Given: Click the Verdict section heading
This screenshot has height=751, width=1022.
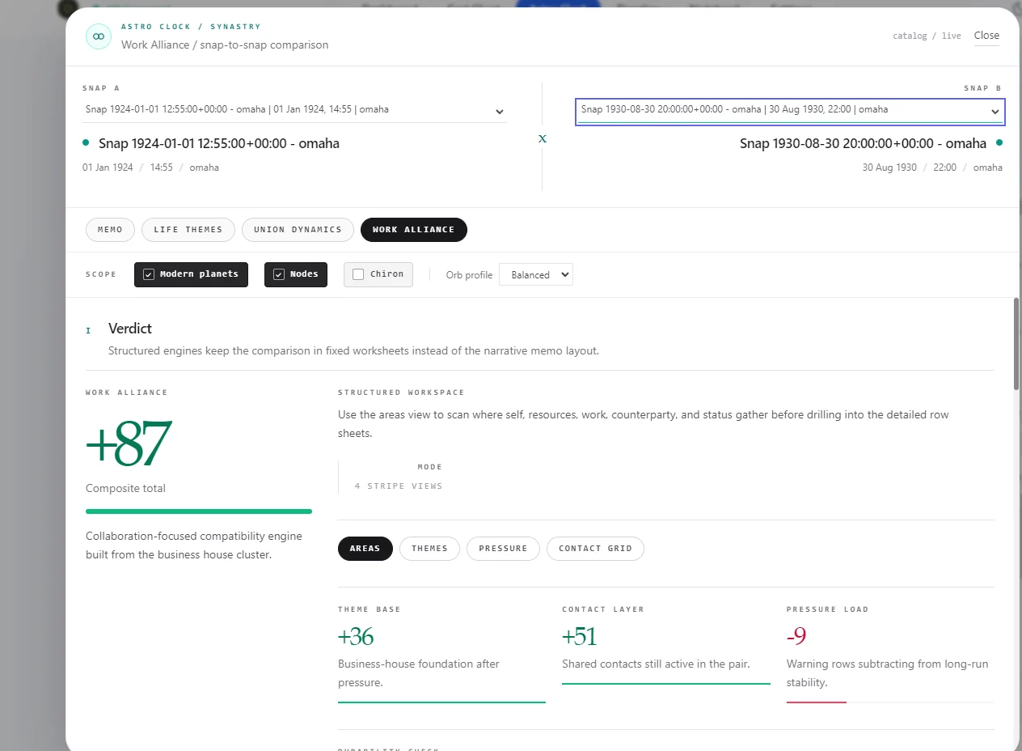Looking at the screenshot, I should 130,329.
